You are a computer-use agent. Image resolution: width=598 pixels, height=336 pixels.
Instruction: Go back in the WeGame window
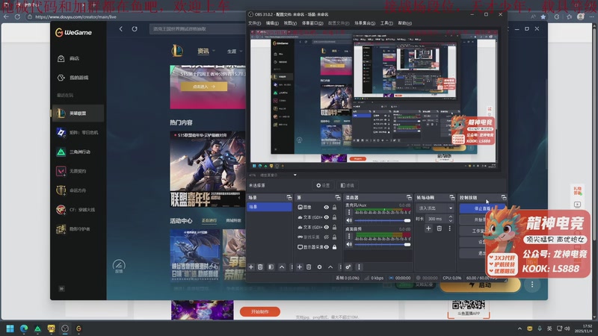[x=121, y=28]
